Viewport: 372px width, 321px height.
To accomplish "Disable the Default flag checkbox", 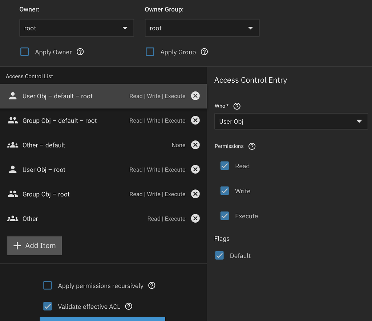I will point(219,256).
